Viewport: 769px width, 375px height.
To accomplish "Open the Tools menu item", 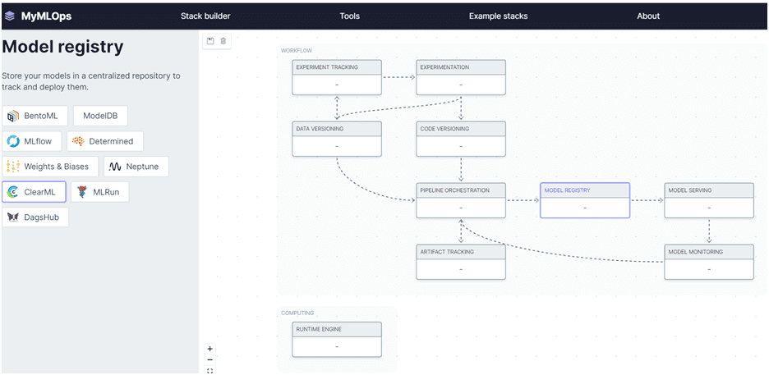I will pyautogui.click(x=349, y=16).
